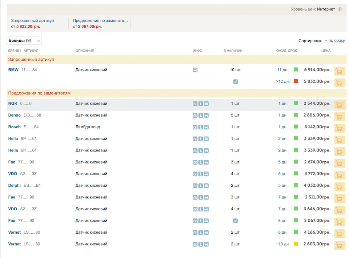
Task: Click availability checkmark in 5 832,00грн. row
Action: tap(235, 82)
